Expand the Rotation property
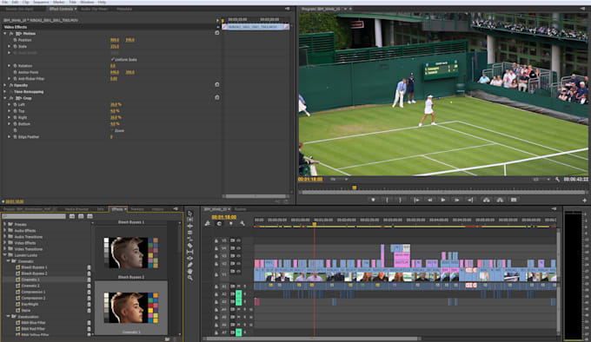Screen dimensions: 591x342 click(10, 66)
